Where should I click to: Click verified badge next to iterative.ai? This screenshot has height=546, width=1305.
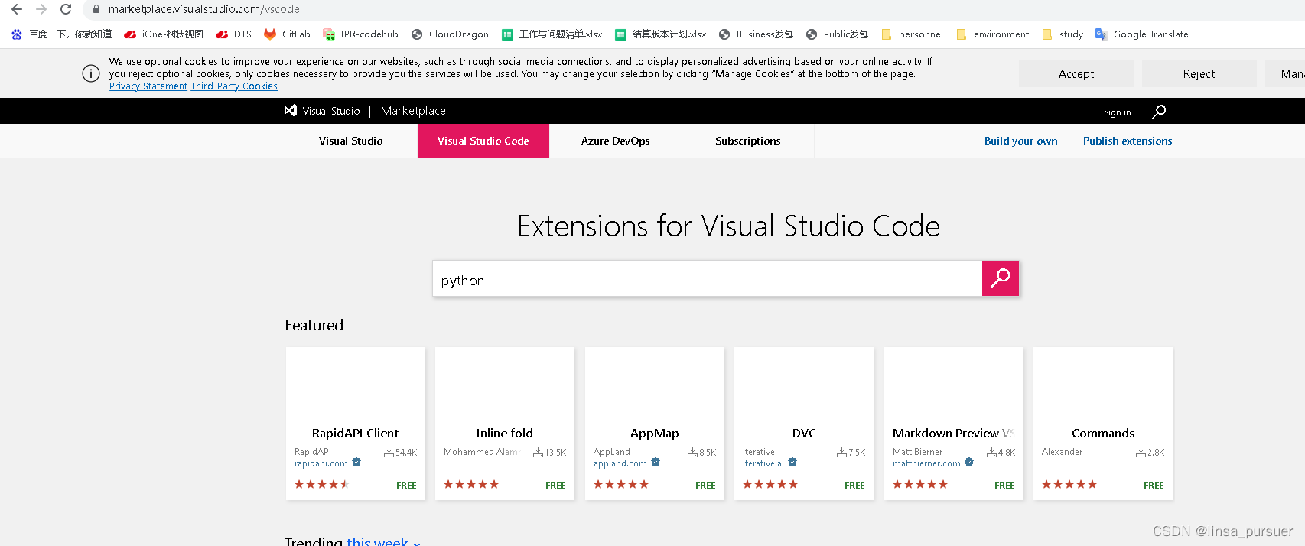point(792,462)
